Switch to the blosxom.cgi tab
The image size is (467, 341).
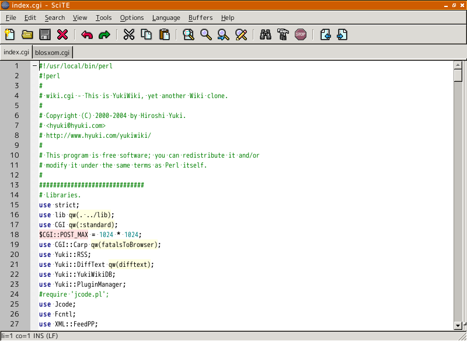click(52, 53)
